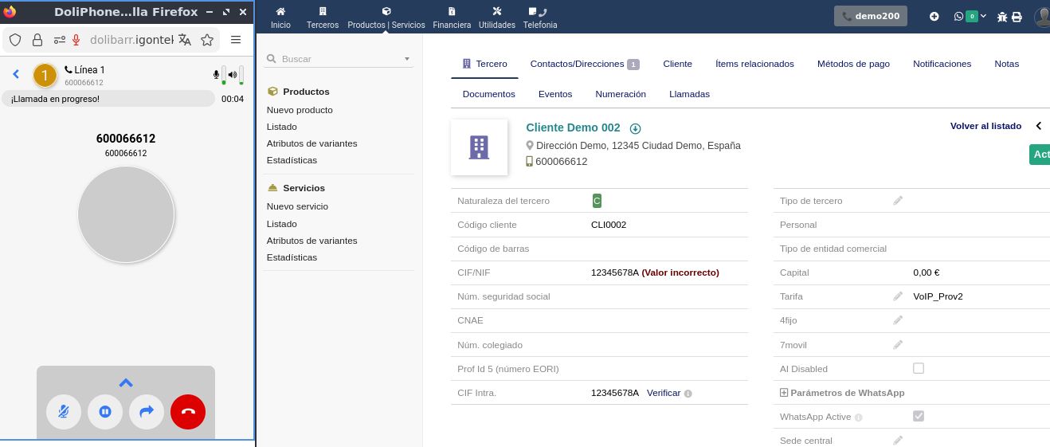1050x447 pixels.
Task: Open the WhatsApp icon in the top bar
Action: coord(958,16)
